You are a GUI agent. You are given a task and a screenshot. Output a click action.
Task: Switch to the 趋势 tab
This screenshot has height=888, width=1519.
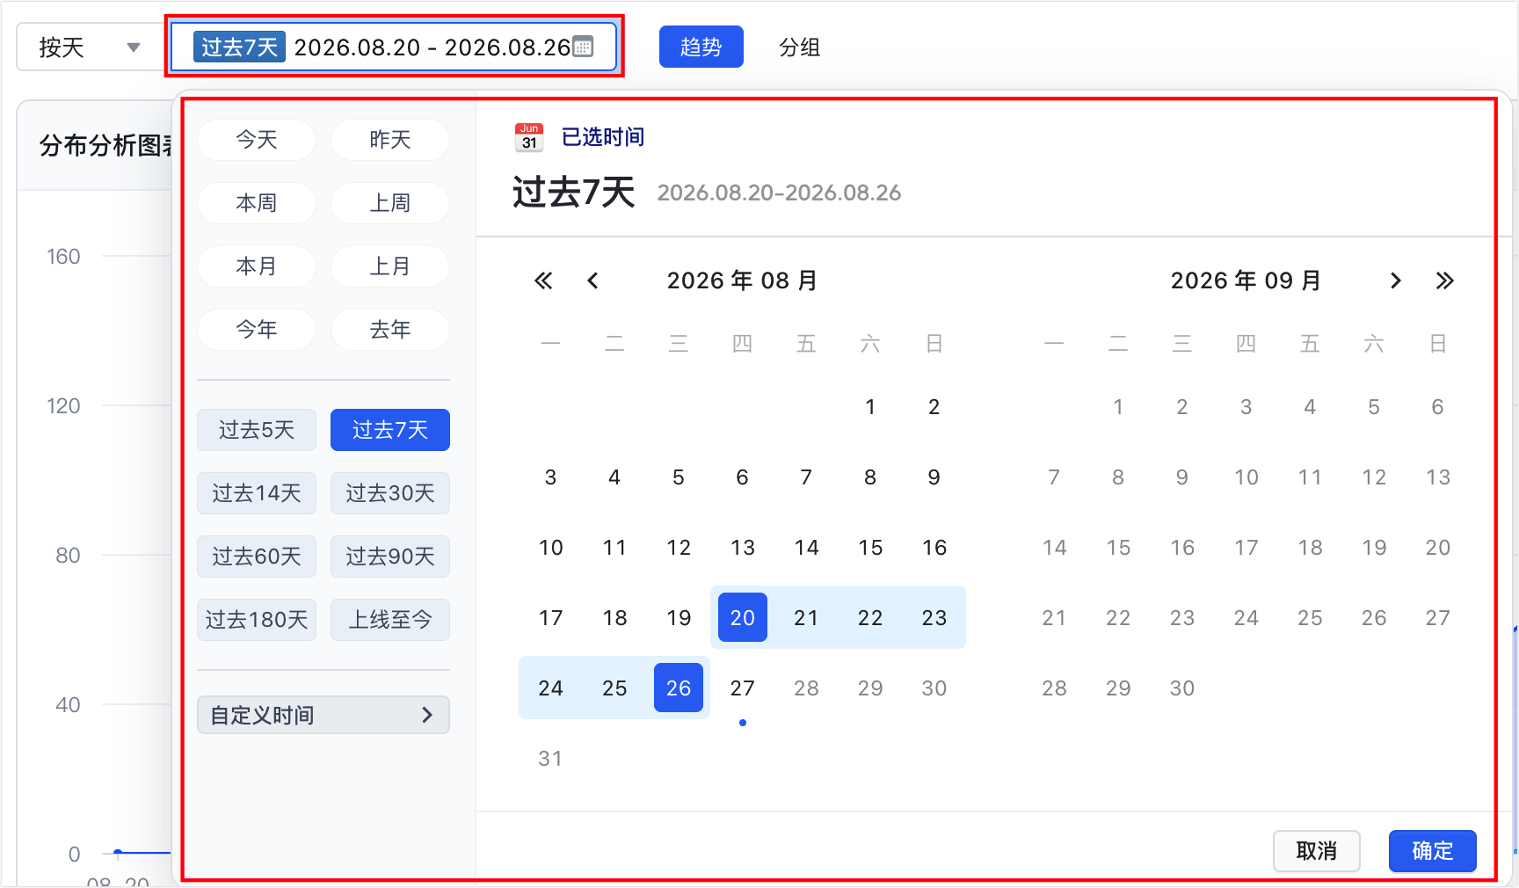pyautogui.click(x=701, y=47)
